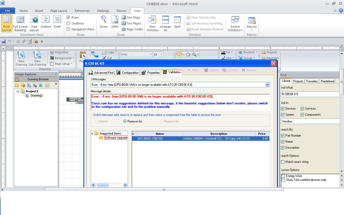Open Full Screen Reading view
This screenshot has width=344, height=215.
click(20, 23)
